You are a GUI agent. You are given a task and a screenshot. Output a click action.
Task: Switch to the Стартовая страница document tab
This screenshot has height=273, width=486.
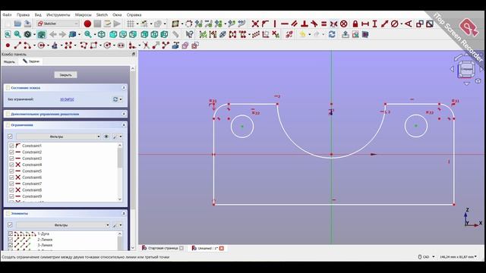point(163,248)
